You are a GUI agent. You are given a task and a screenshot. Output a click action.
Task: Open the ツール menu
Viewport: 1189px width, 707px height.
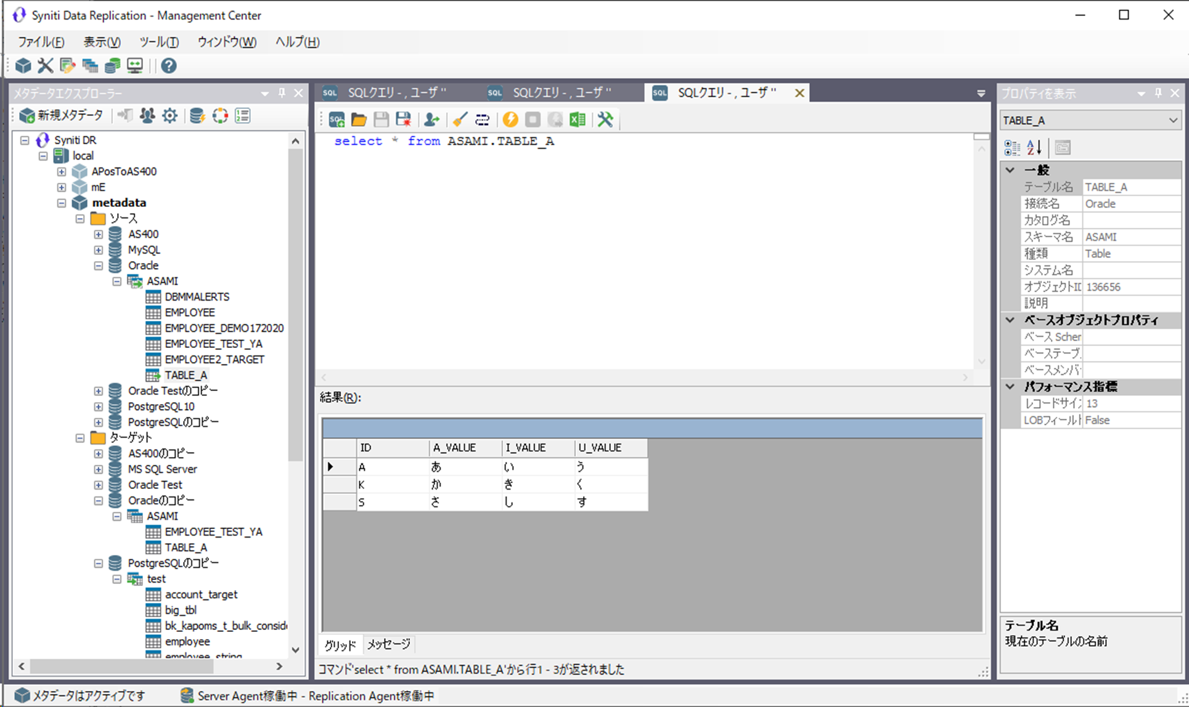point(158,42)
